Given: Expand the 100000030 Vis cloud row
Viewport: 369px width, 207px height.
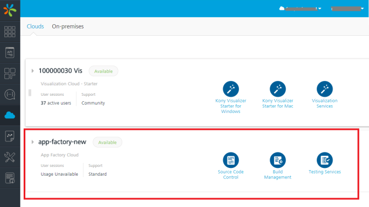Looking at the screenshot, I should [x=32, y=71].
